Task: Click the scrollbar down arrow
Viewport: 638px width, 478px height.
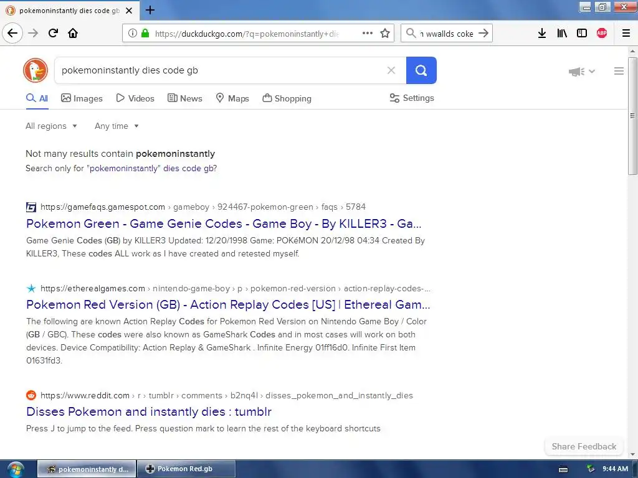Action: click(632, 454)
